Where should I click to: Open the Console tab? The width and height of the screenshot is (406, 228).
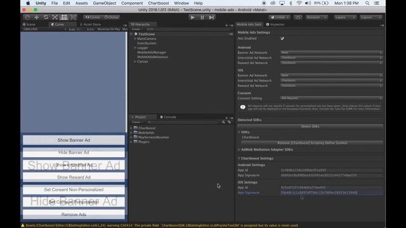coord(167,117)
